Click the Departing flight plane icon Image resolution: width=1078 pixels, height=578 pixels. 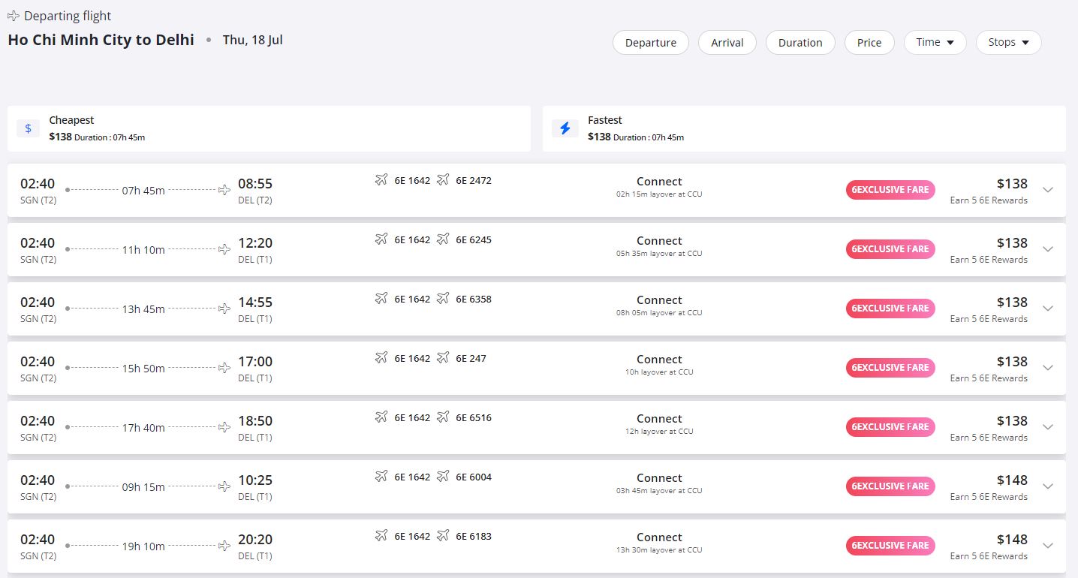coord(14,16)
